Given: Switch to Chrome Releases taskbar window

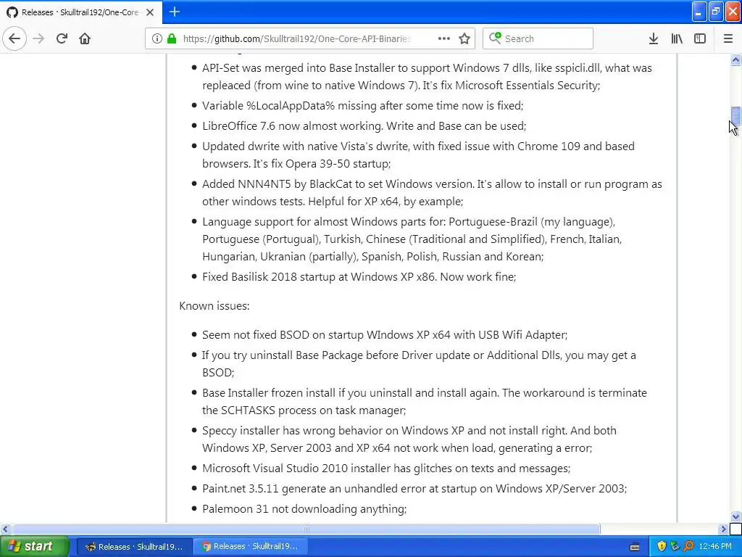Looking at the screenshot, I should coord(250,547).
